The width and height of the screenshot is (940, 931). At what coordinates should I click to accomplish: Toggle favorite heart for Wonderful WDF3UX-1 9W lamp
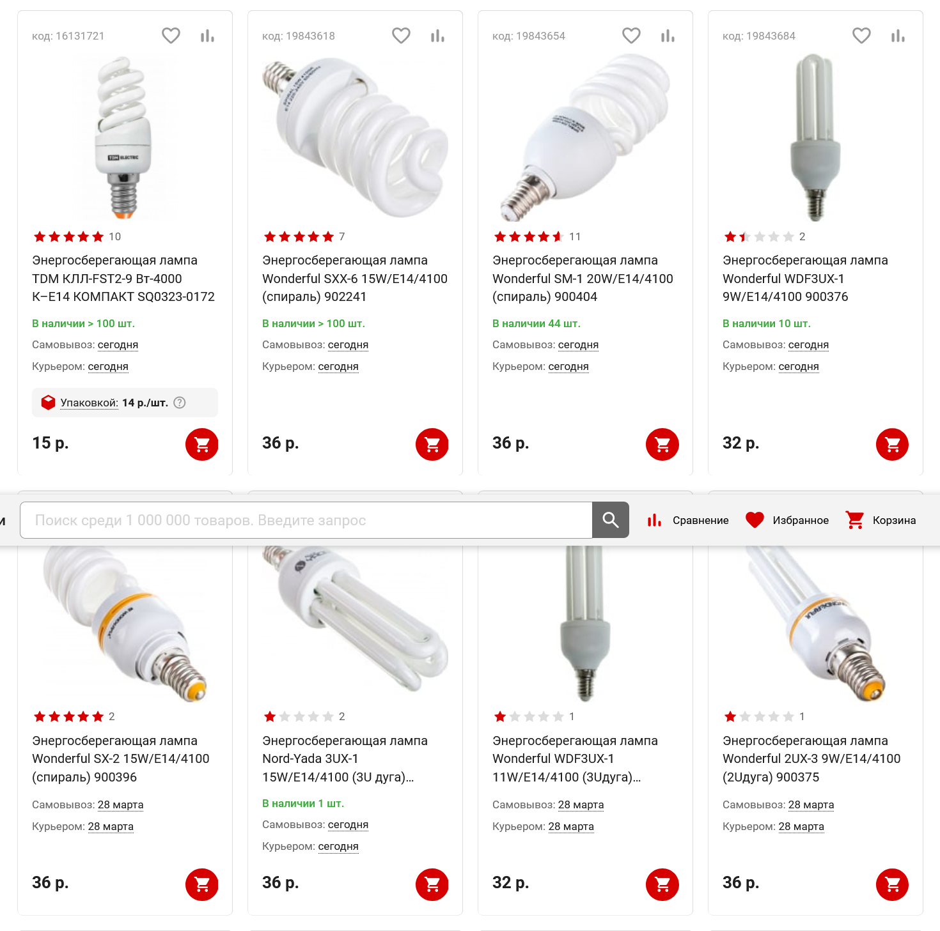pos(861,36)
